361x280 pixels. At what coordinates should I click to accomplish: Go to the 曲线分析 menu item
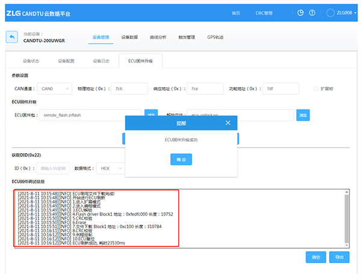tap(157, 37)
